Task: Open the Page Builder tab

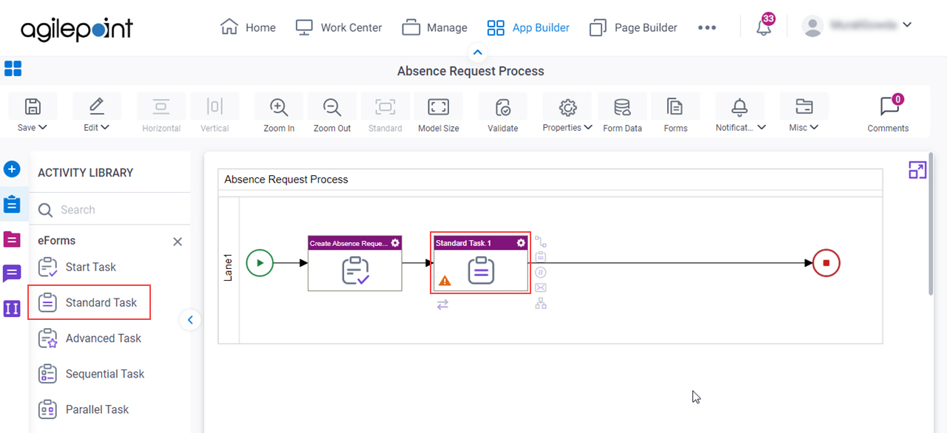Action: point(633,27)
